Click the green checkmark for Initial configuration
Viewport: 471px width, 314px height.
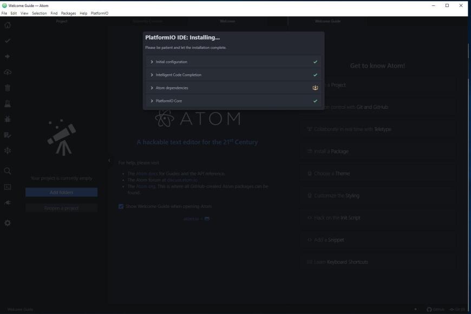tap(315, 62)
